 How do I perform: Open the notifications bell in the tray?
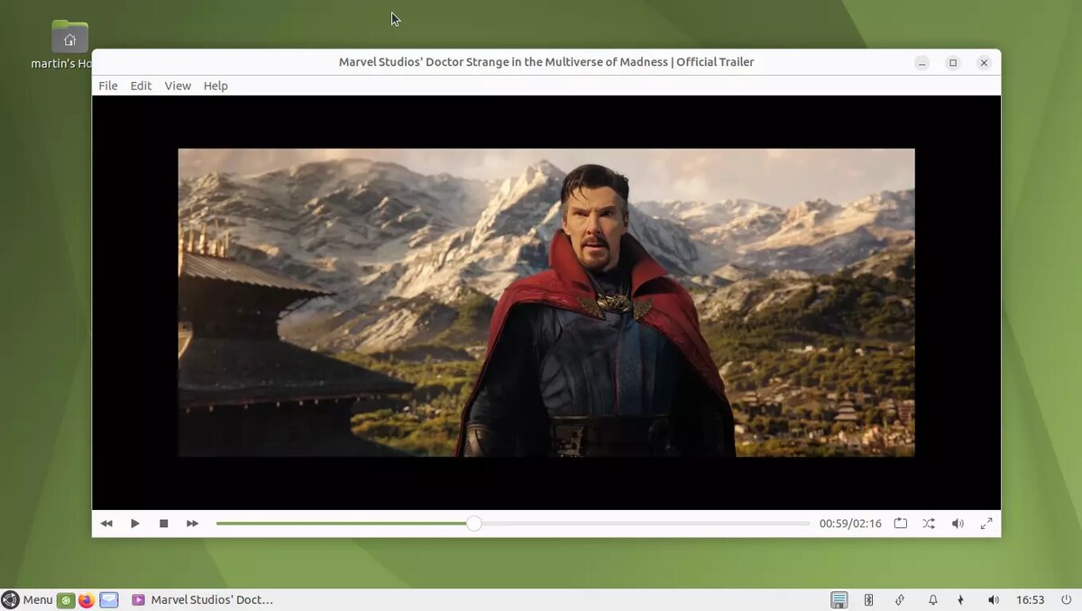[932, 599]
